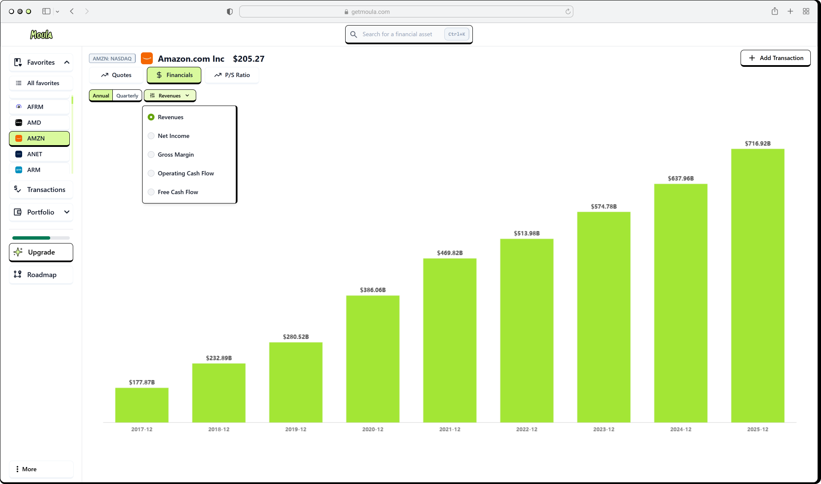Screen dimensions: 821x484
Task: Collapse the Favorites section chevron
Action: point(67,62)
